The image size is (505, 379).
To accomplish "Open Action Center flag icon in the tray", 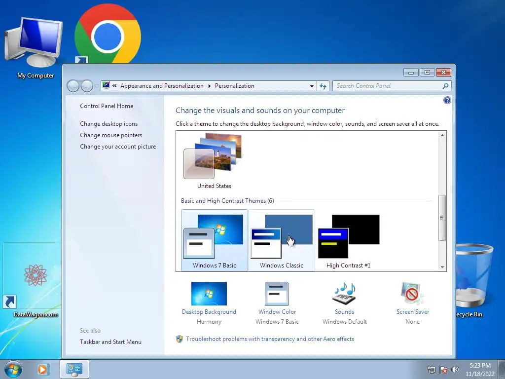I will [x=443, y=370].
